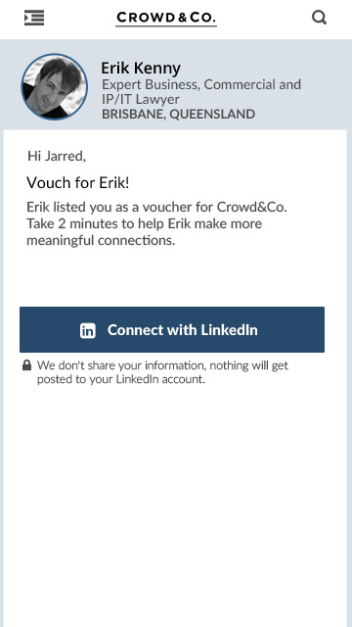Screen dimensions: 352x627
Task: Click the 'Vouch for Erik!' heading
Action: point(78,183)
